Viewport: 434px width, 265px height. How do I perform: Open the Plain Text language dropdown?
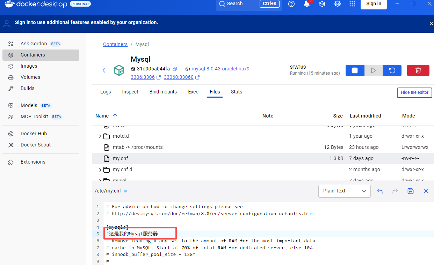pos(345,191)
